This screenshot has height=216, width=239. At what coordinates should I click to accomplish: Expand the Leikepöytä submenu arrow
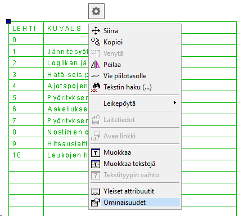(x=175, y=103)
